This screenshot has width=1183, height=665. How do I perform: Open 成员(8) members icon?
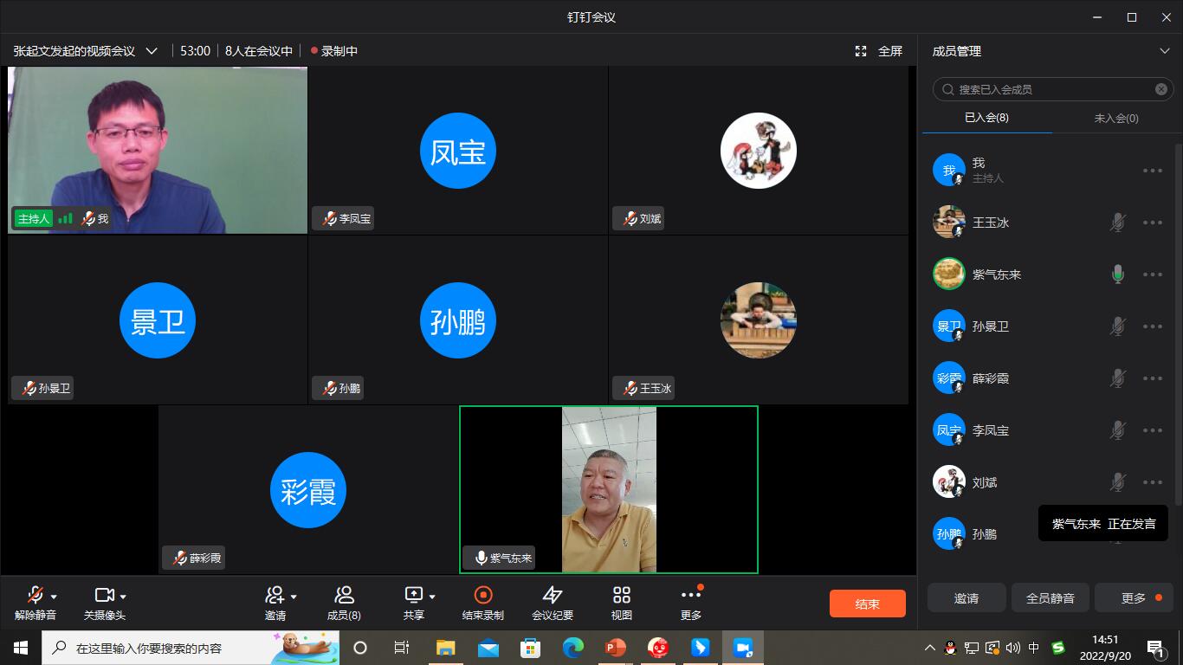tap(344, 595)
